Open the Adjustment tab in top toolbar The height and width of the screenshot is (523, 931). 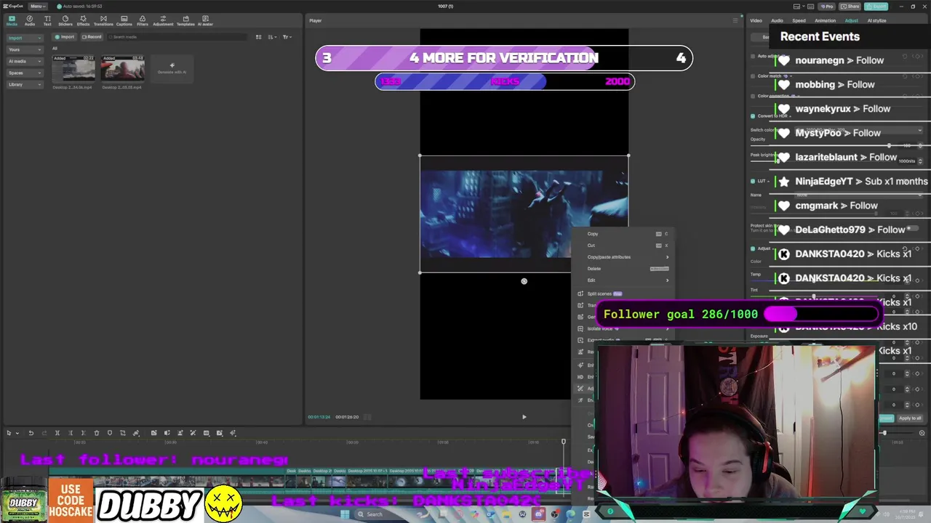click(x=163, y=20)
